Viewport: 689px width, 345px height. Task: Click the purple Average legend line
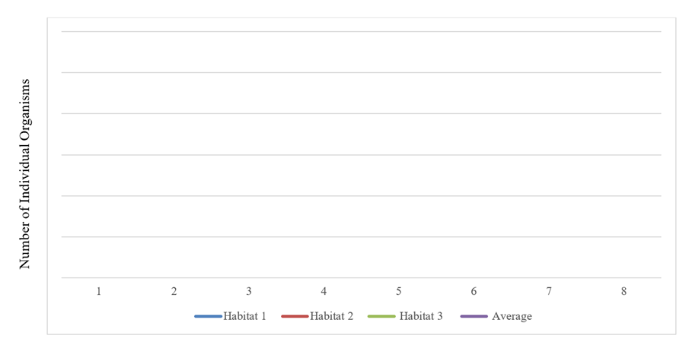pos(474,316)
